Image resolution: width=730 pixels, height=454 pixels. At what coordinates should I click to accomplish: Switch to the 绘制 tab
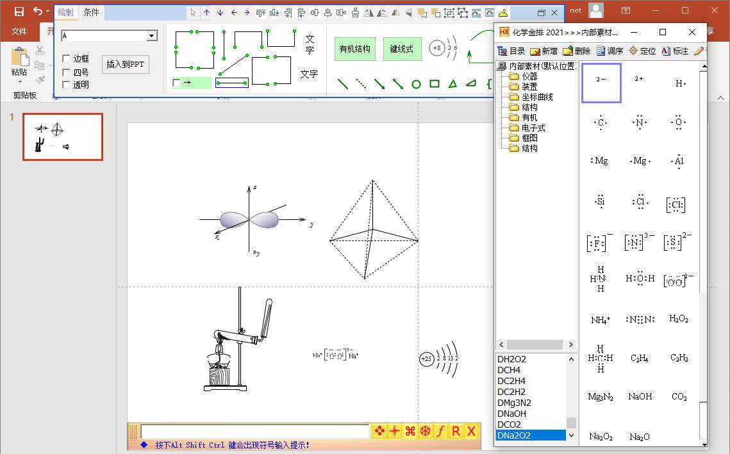click(x=65, y=13)
